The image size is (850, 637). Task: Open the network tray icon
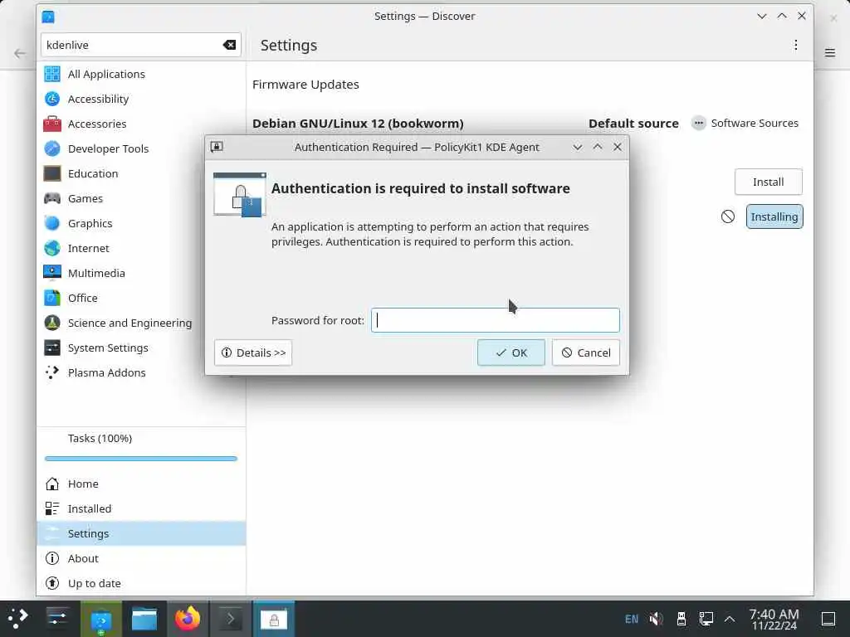[706, 619]
